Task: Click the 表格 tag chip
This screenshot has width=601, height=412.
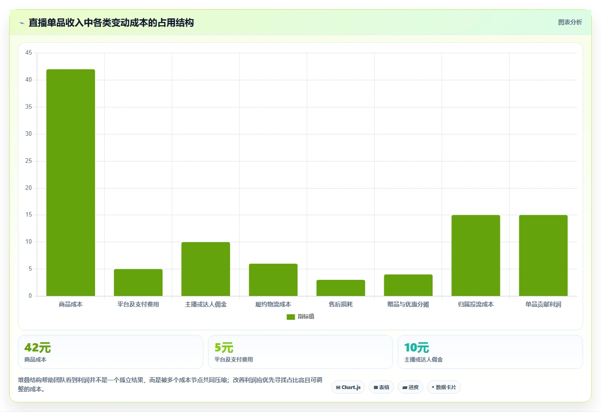Action: [381, 387]
